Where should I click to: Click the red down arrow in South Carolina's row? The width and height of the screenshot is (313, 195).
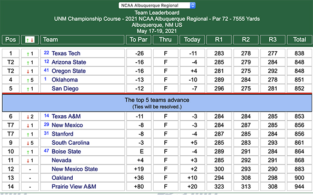tap(28, 143)
